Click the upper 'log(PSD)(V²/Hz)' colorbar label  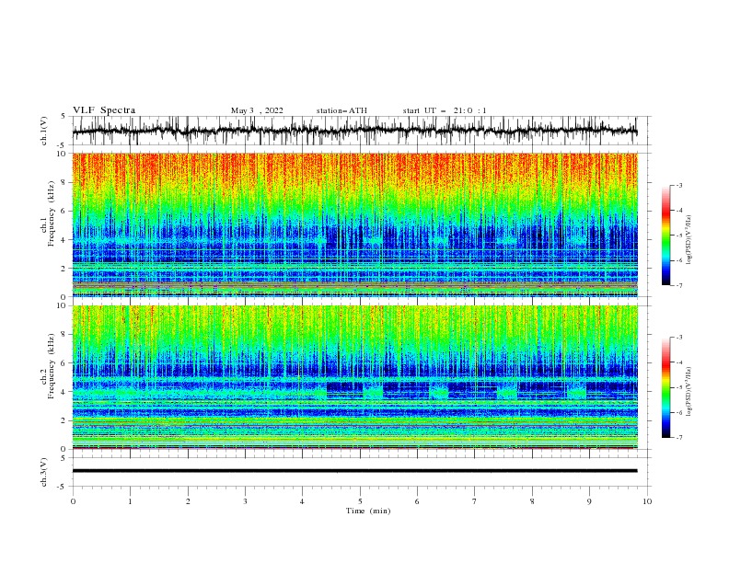click(x=689, y=240)
